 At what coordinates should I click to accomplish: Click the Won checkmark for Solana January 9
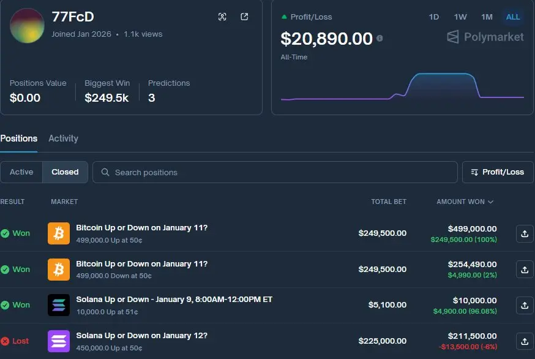pyautogui.click(x=5, y=305)
